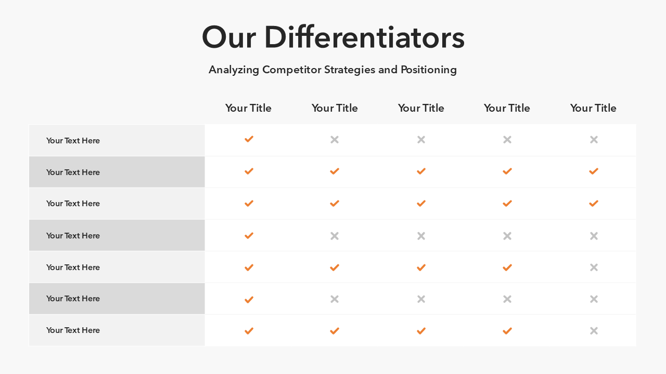This screenshot has height=374, width=666.
Task: Select the fourth row's "Your Text Here" label
Action: point(73,236)
